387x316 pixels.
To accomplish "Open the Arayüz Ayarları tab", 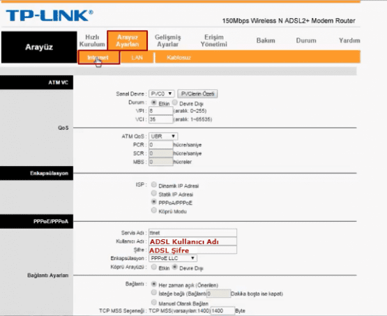I will tap(128, 40).
